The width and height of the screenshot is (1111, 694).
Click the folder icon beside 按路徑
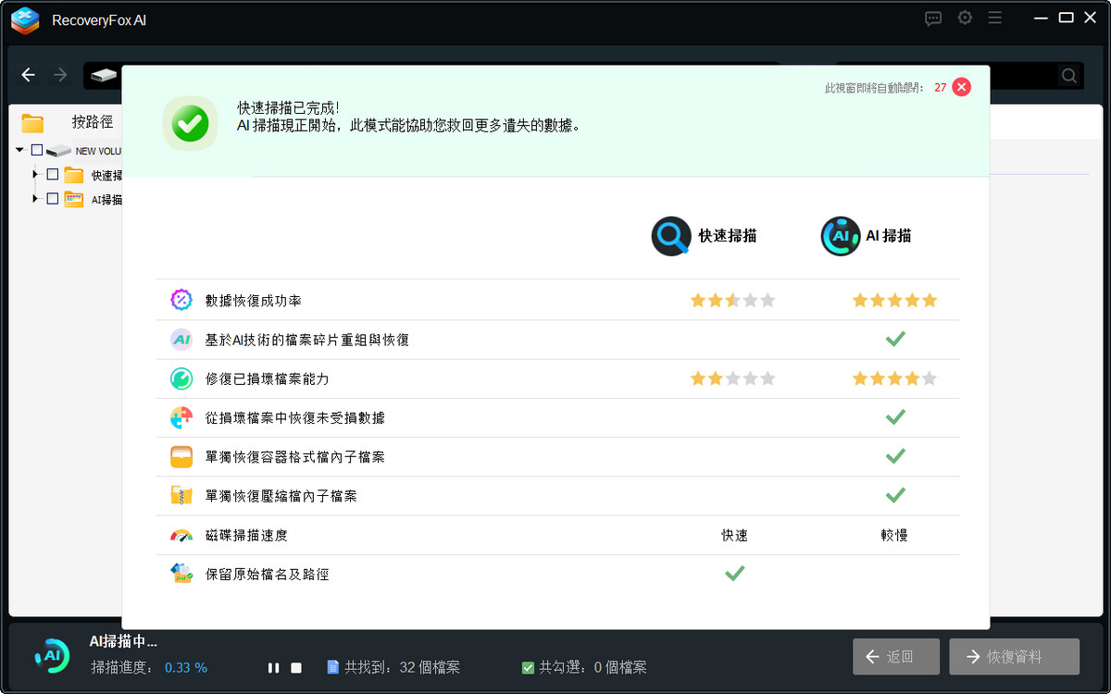coord(32,123)
